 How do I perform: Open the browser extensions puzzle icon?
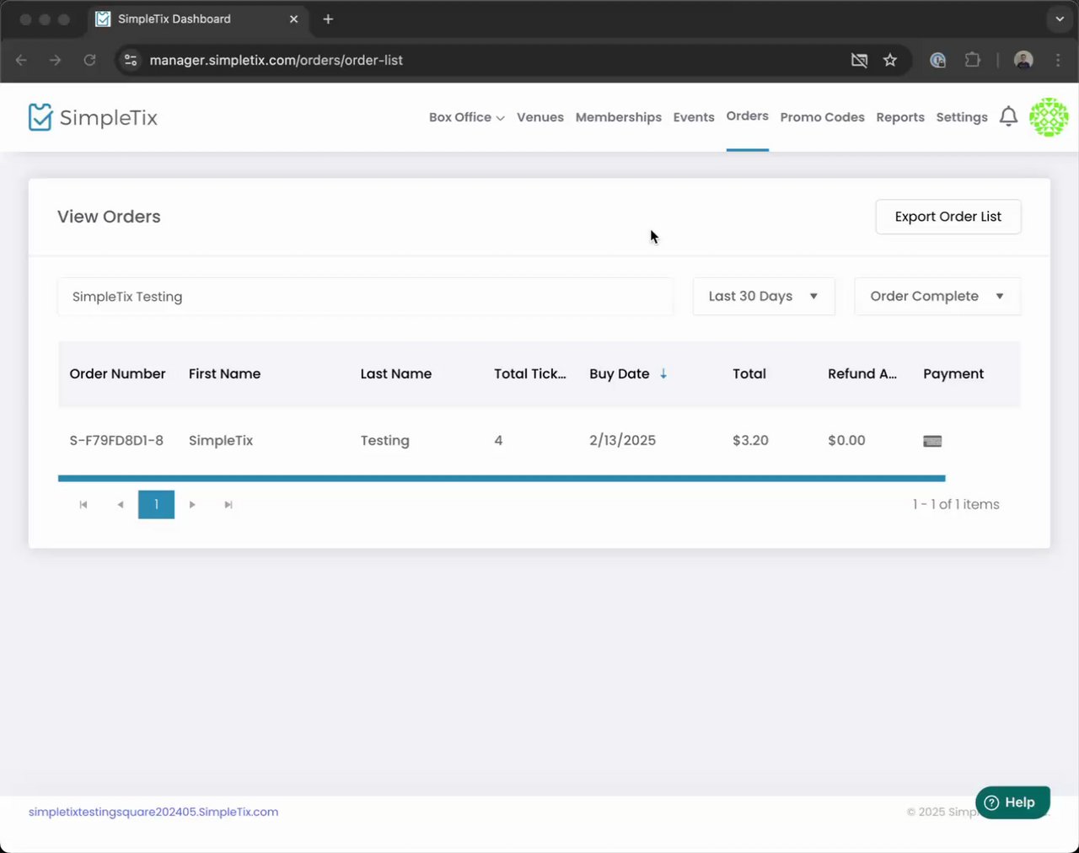(x=973, y=60)
